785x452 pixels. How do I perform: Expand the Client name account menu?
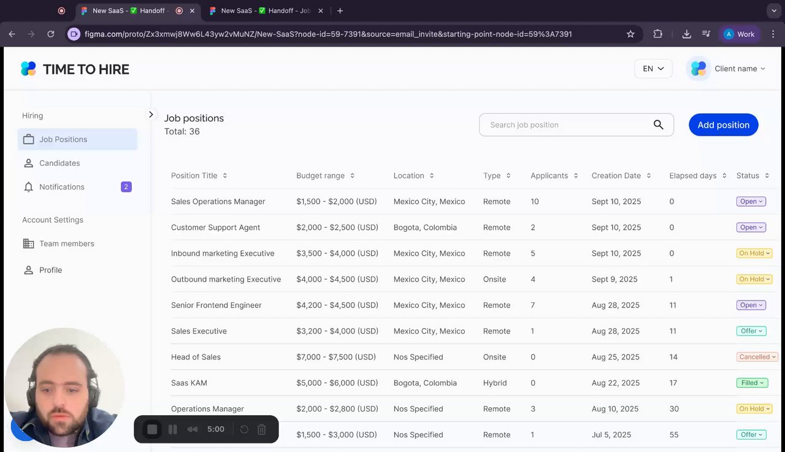728,69
